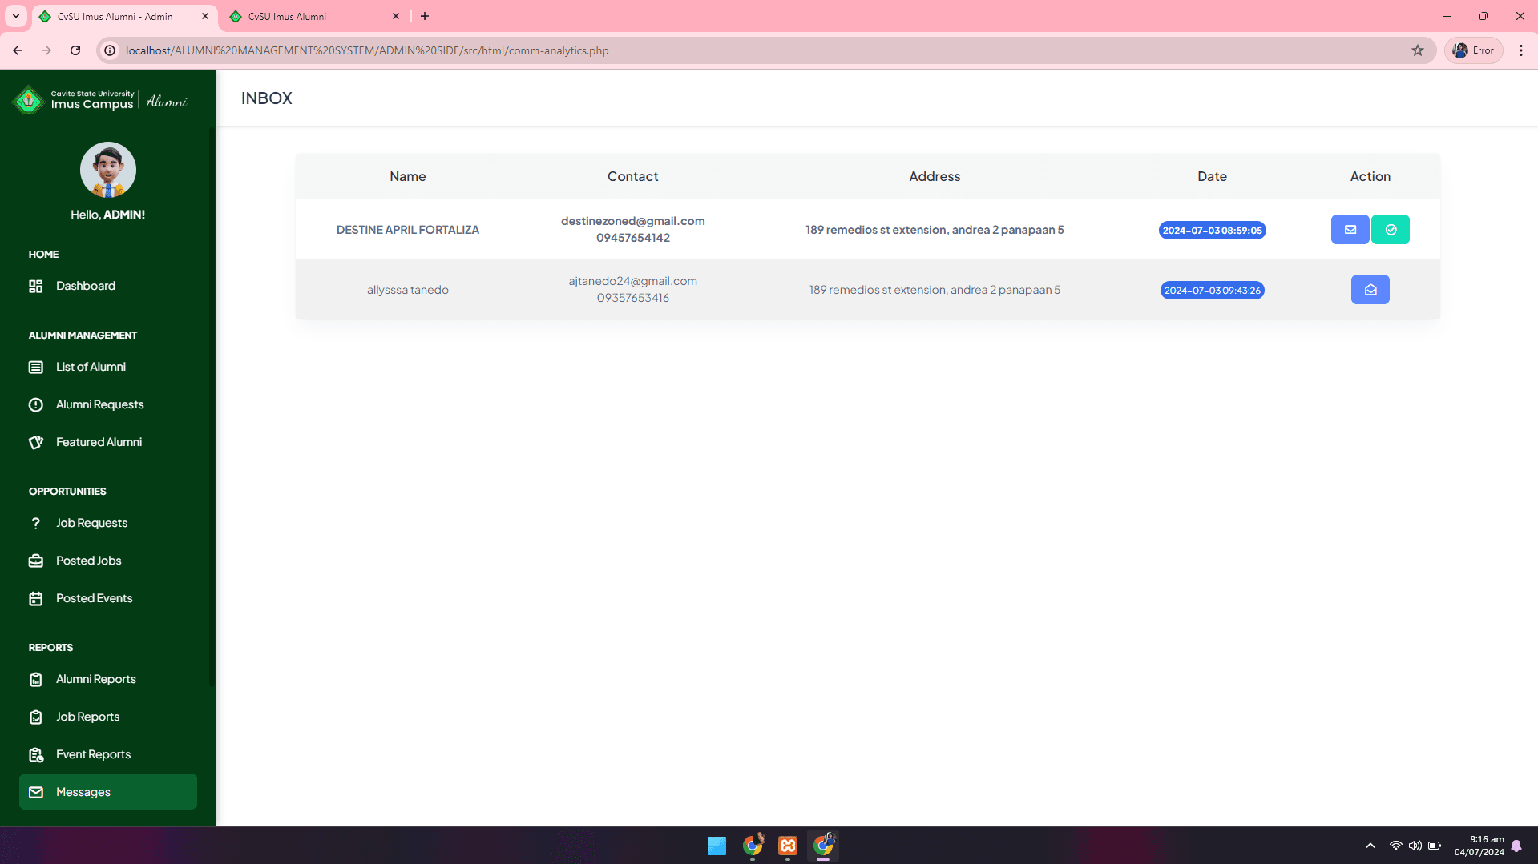The width and height of the screenshot is (1538, 864).
Task: Open Featured Alumni page
Action: point(108,442)
